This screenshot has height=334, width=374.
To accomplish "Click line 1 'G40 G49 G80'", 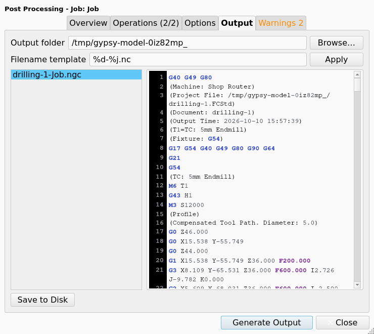I will pos(190,77).
